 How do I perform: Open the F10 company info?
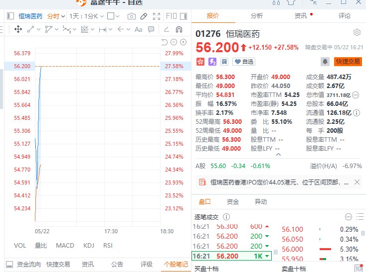click(172, 16)
